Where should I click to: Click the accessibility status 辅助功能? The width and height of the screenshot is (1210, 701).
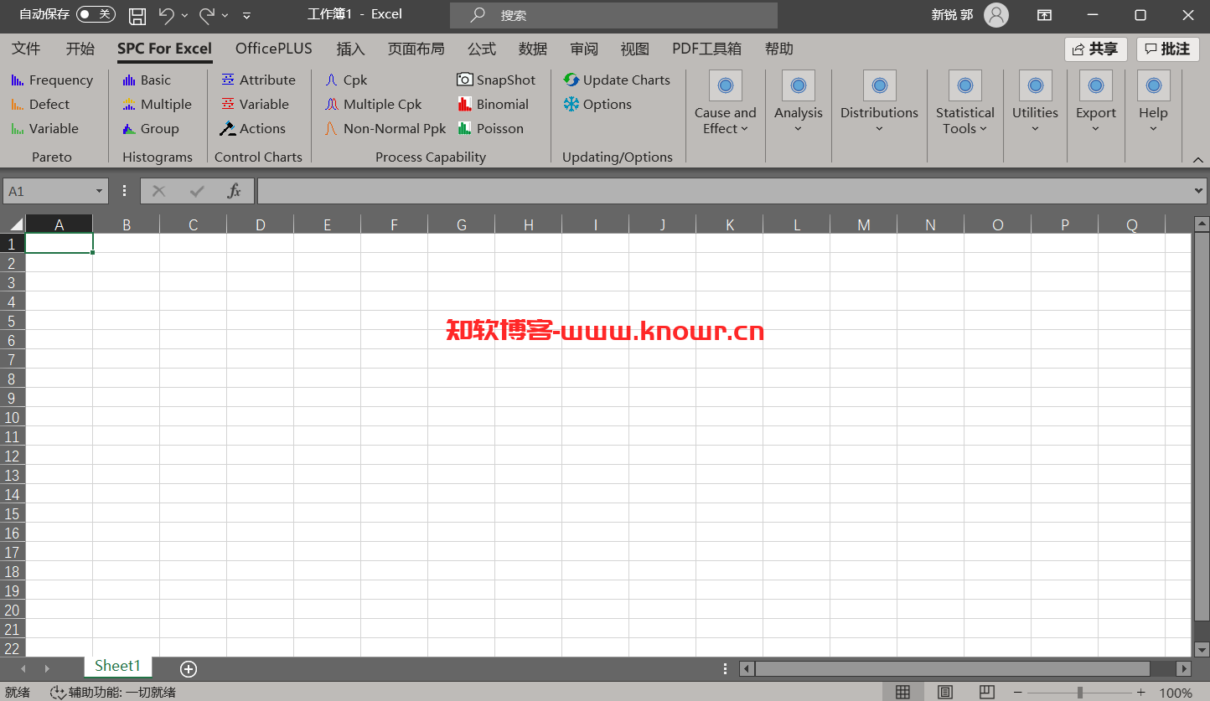[x=113, y=692]
